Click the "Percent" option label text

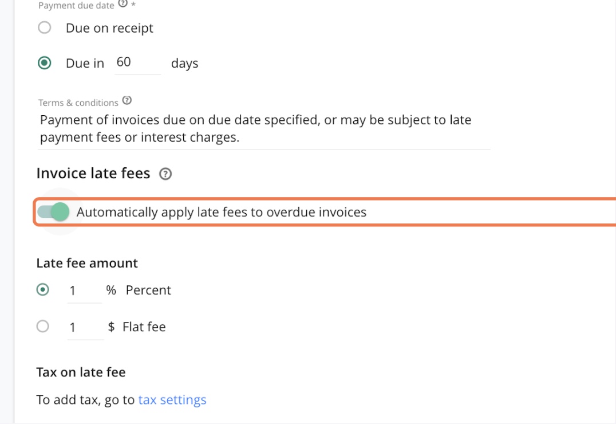coord(148,290)
